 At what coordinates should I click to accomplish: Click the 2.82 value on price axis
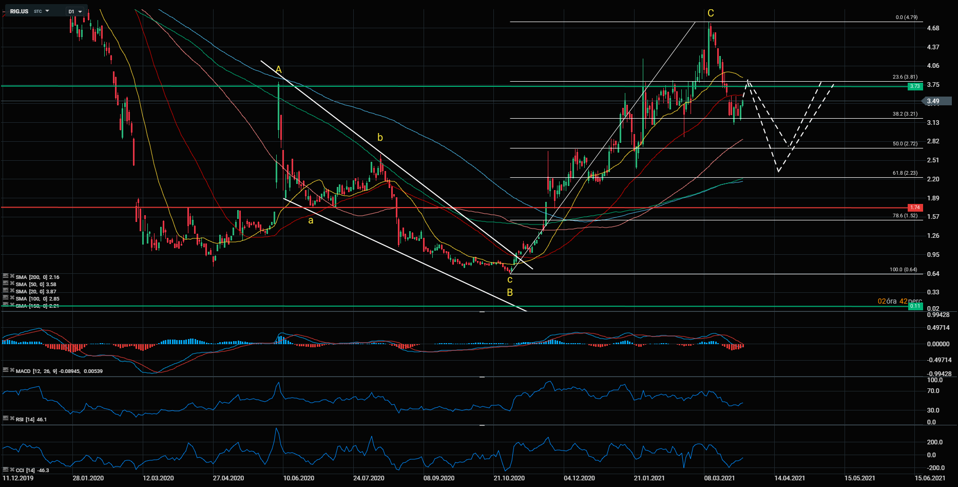(x=933, y=141)
